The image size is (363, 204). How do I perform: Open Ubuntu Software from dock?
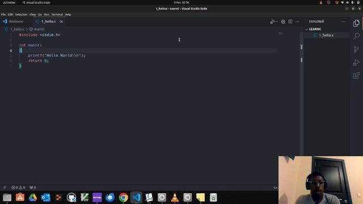tap(20, 198)
